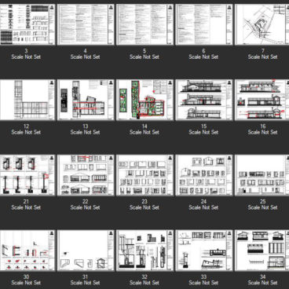Click 'Scale Not Set' under page 15

click(x=203, y=132)
